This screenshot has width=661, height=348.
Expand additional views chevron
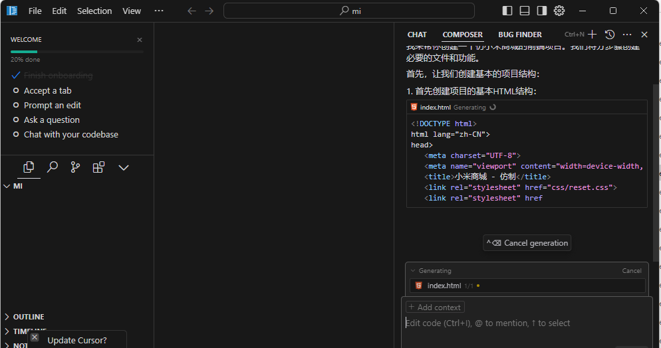(x=124, y=167)
